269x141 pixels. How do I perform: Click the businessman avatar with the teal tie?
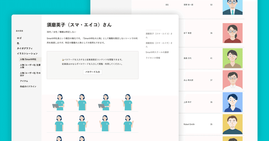pos(232,7)
